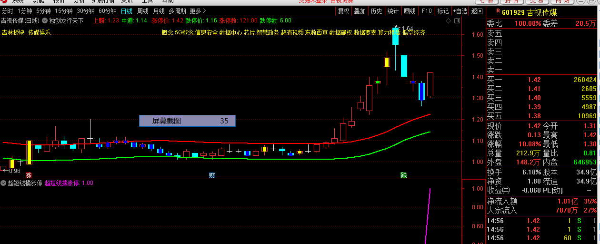The width and height of the screenshot is (600, 244).
Task: Open the 超清视频 concept tag
Action: (x=292, y=32)
